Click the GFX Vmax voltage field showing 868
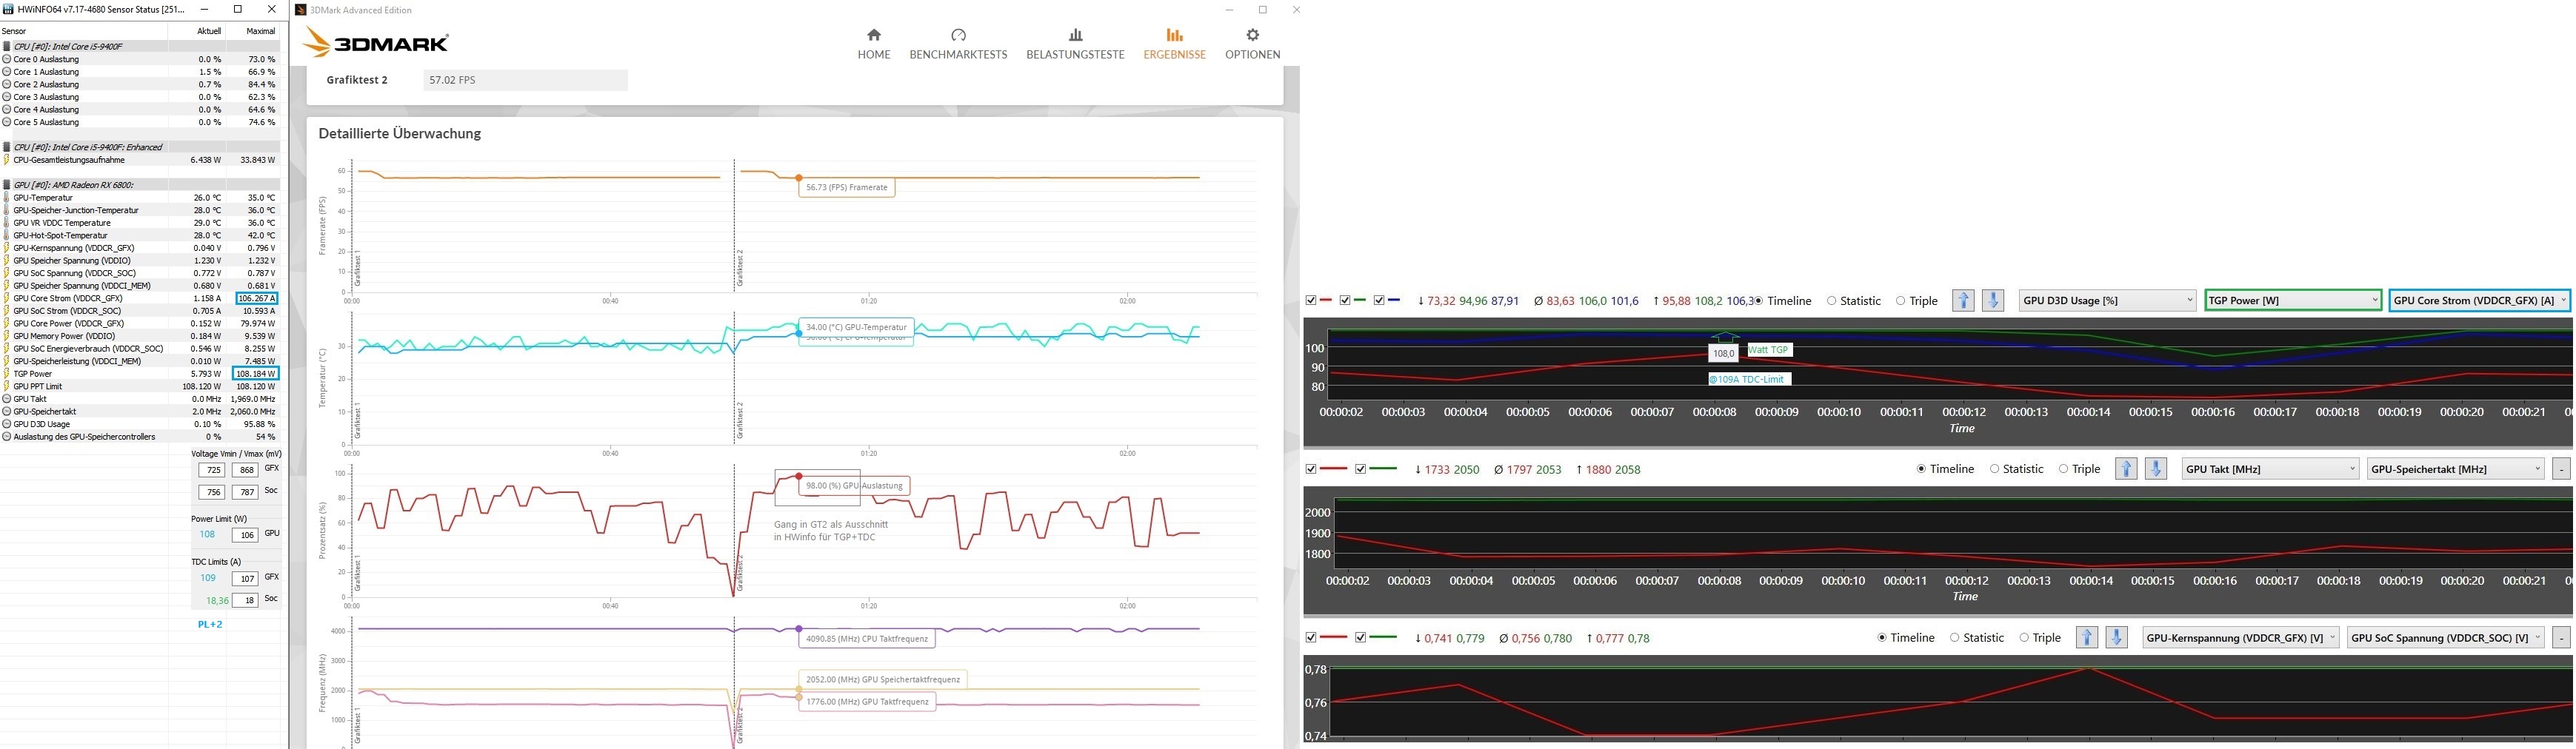 [x=245, y=469]
